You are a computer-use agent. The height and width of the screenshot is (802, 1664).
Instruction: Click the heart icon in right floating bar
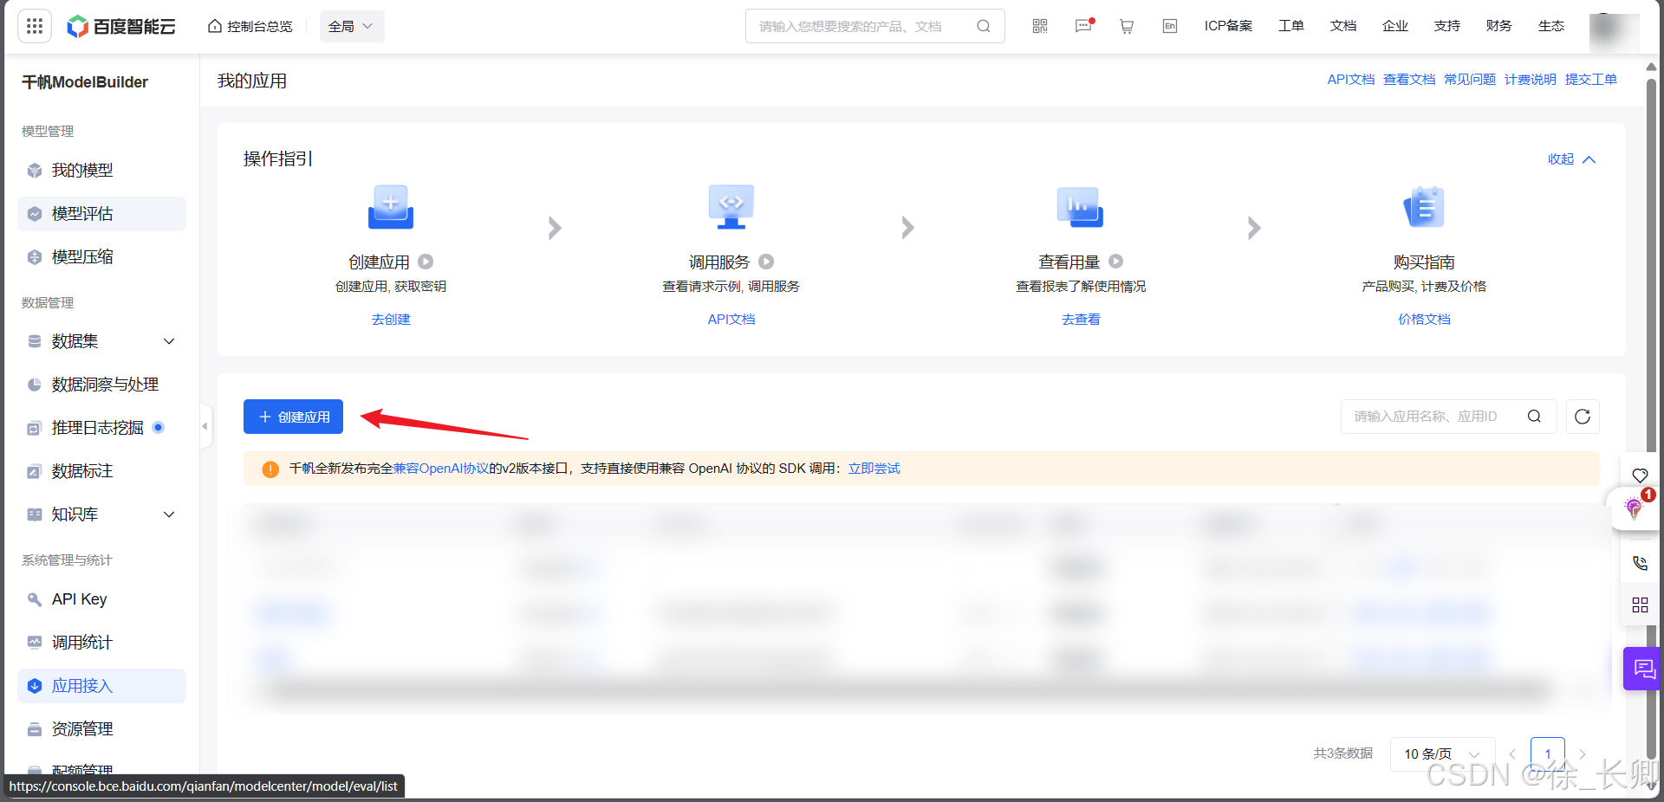(x=1640, y=475)
